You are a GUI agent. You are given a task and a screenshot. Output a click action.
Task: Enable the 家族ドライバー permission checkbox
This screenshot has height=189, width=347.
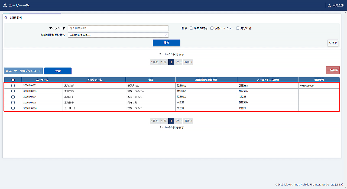tap(212, 28)
